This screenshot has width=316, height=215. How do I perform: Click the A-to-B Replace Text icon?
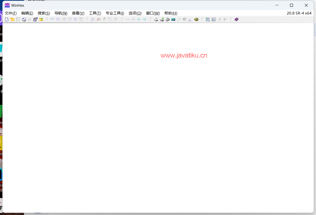(x=110, y=19)
